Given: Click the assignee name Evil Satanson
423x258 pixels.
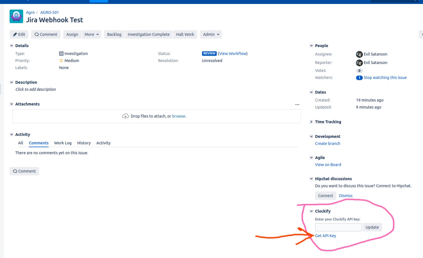Looking at the screenshot, I should tap(375, 54).
